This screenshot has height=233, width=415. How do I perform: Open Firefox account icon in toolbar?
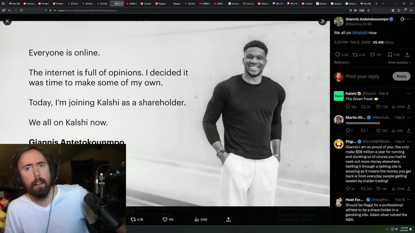point(393,10)
